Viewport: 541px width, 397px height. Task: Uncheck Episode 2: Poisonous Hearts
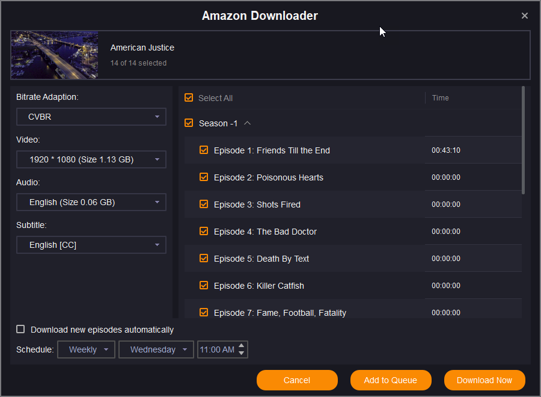pyautogui.click(x=204, y=177)
